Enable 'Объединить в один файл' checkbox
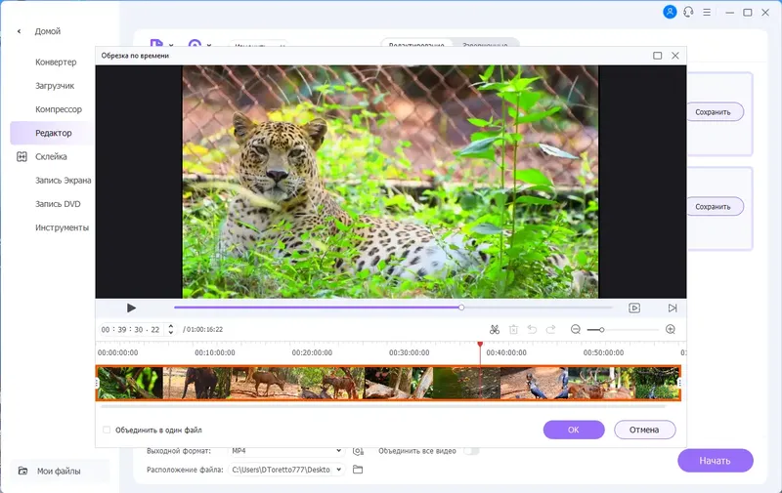Screen dimensions: 782x493 pos(107,430)
